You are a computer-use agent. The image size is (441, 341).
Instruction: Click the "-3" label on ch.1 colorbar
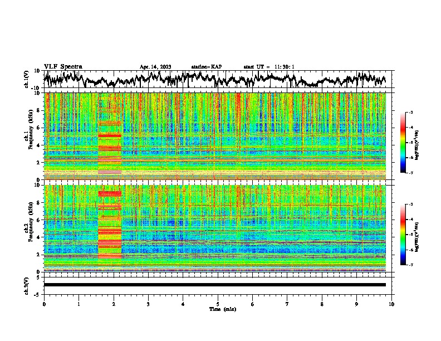[410, 113]
